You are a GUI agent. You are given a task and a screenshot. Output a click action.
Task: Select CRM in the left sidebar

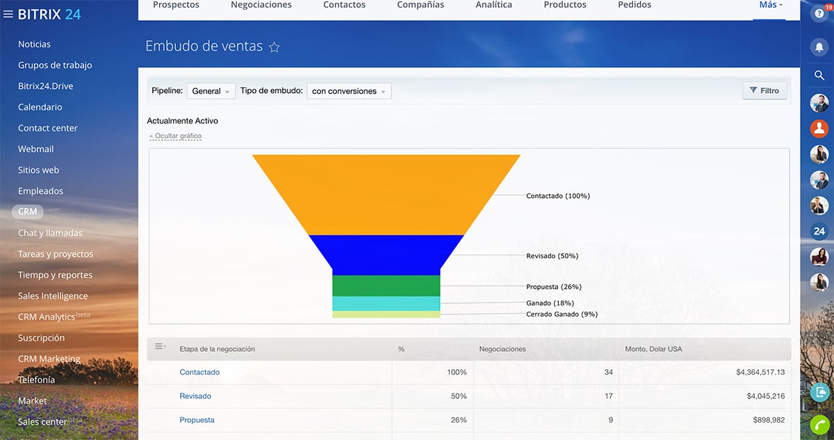pos(28,212)
